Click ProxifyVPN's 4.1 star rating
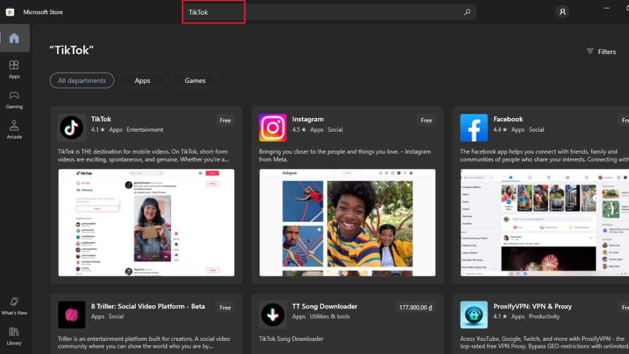Image resolution: width=629 pixels, height=354 pixels. point(501,316)
